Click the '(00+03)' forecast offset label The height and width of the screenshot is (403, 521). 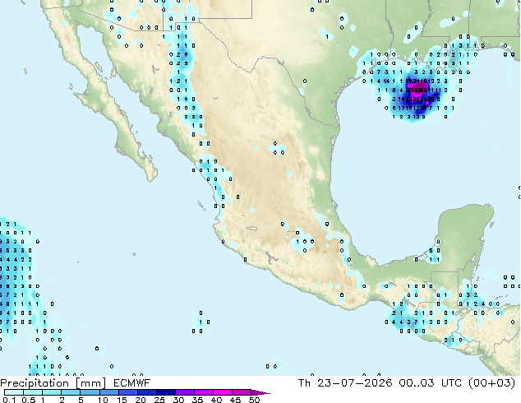coord(491,383)
